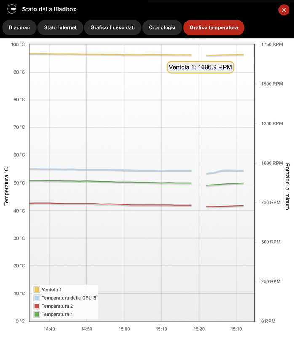This screenshot has width=294, height=338.
Task: Click the 90 °C axis label
Action: point(19,72)
